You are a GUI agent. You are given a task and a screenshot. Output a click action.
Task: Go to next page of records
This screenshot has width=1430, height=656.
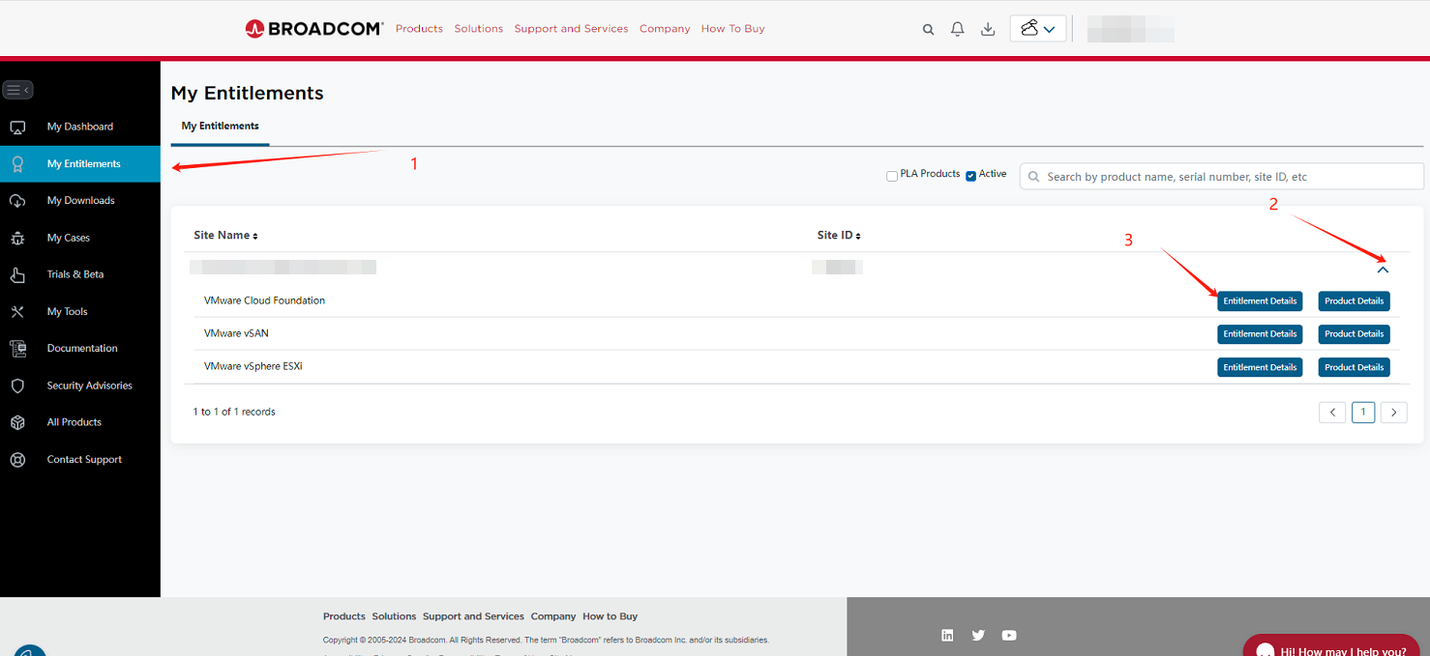click(1393, 413)
